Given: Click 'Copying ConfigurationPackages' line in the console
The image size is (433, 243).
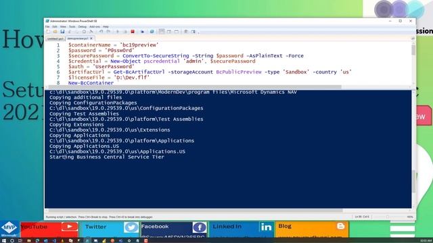Looking at the screenshot, I should point(93,103).
